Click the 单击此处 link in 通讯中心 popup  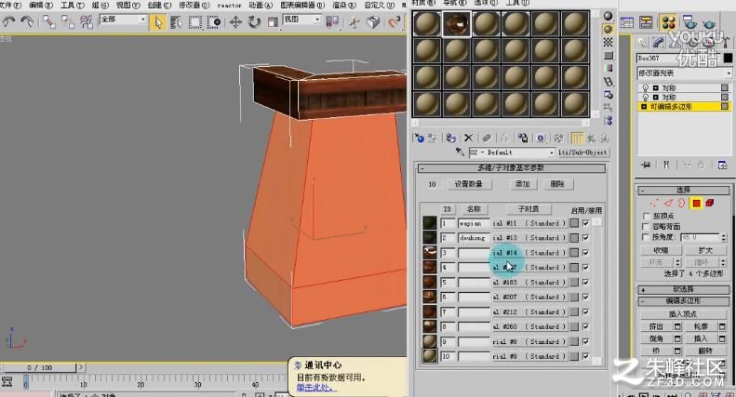coord(316,388)
